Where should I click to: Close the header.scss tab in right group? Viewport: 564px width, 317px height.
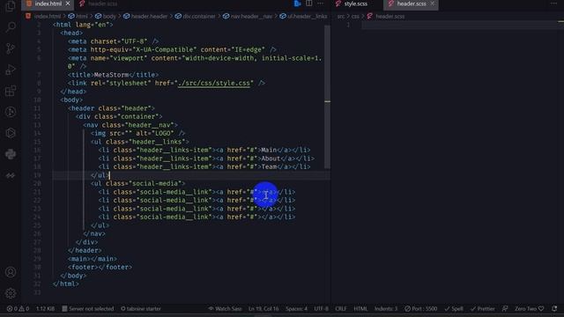coord(433,4)
